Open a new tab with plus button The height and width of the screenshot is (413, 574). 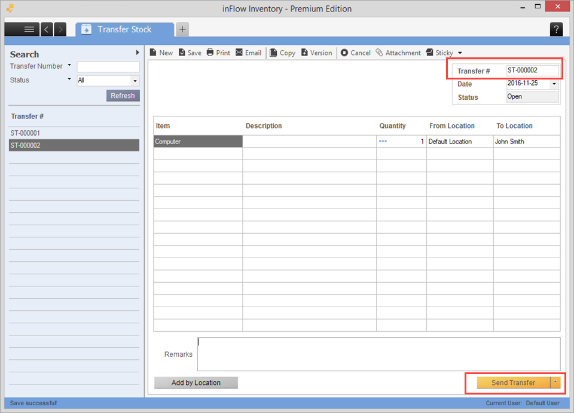(x=182, y=29)
